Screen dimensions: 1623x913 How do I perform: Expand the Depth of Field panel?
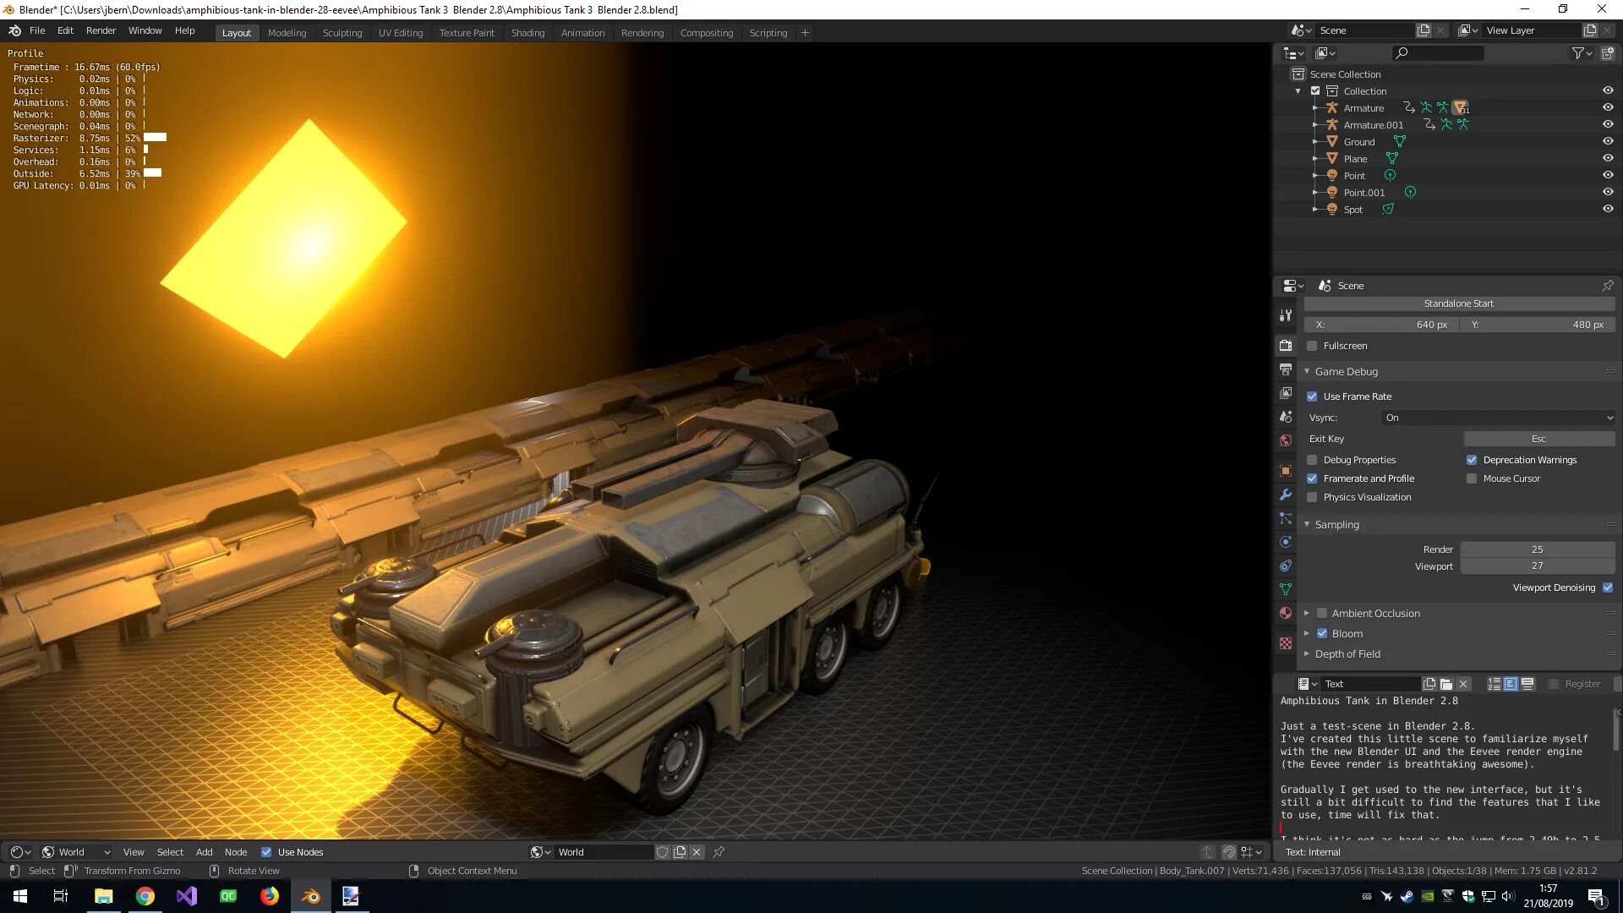tap(1347, 654)
